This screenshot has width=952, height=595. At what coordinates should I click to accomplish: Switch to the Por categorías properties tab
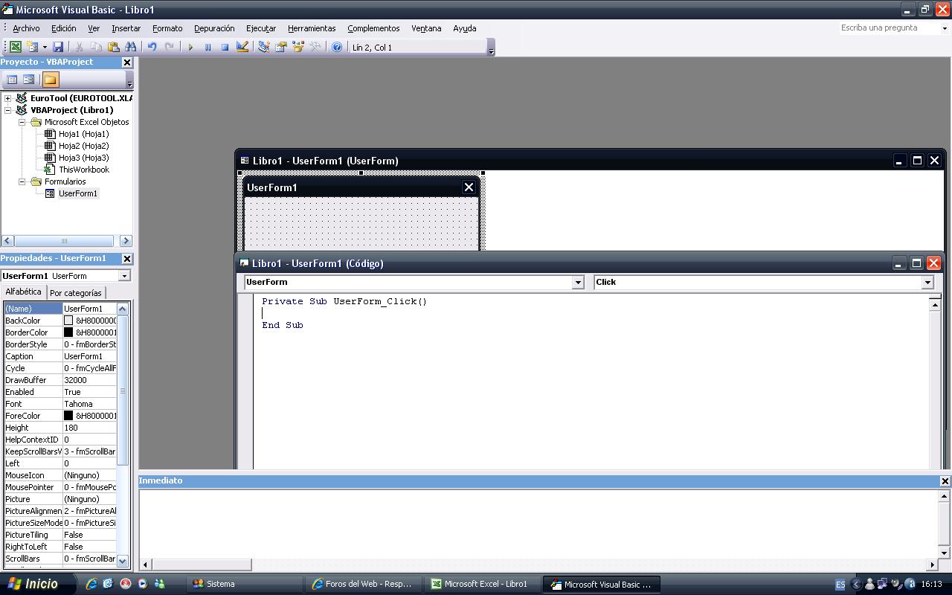pyautogui.click(x=75, y=293)
